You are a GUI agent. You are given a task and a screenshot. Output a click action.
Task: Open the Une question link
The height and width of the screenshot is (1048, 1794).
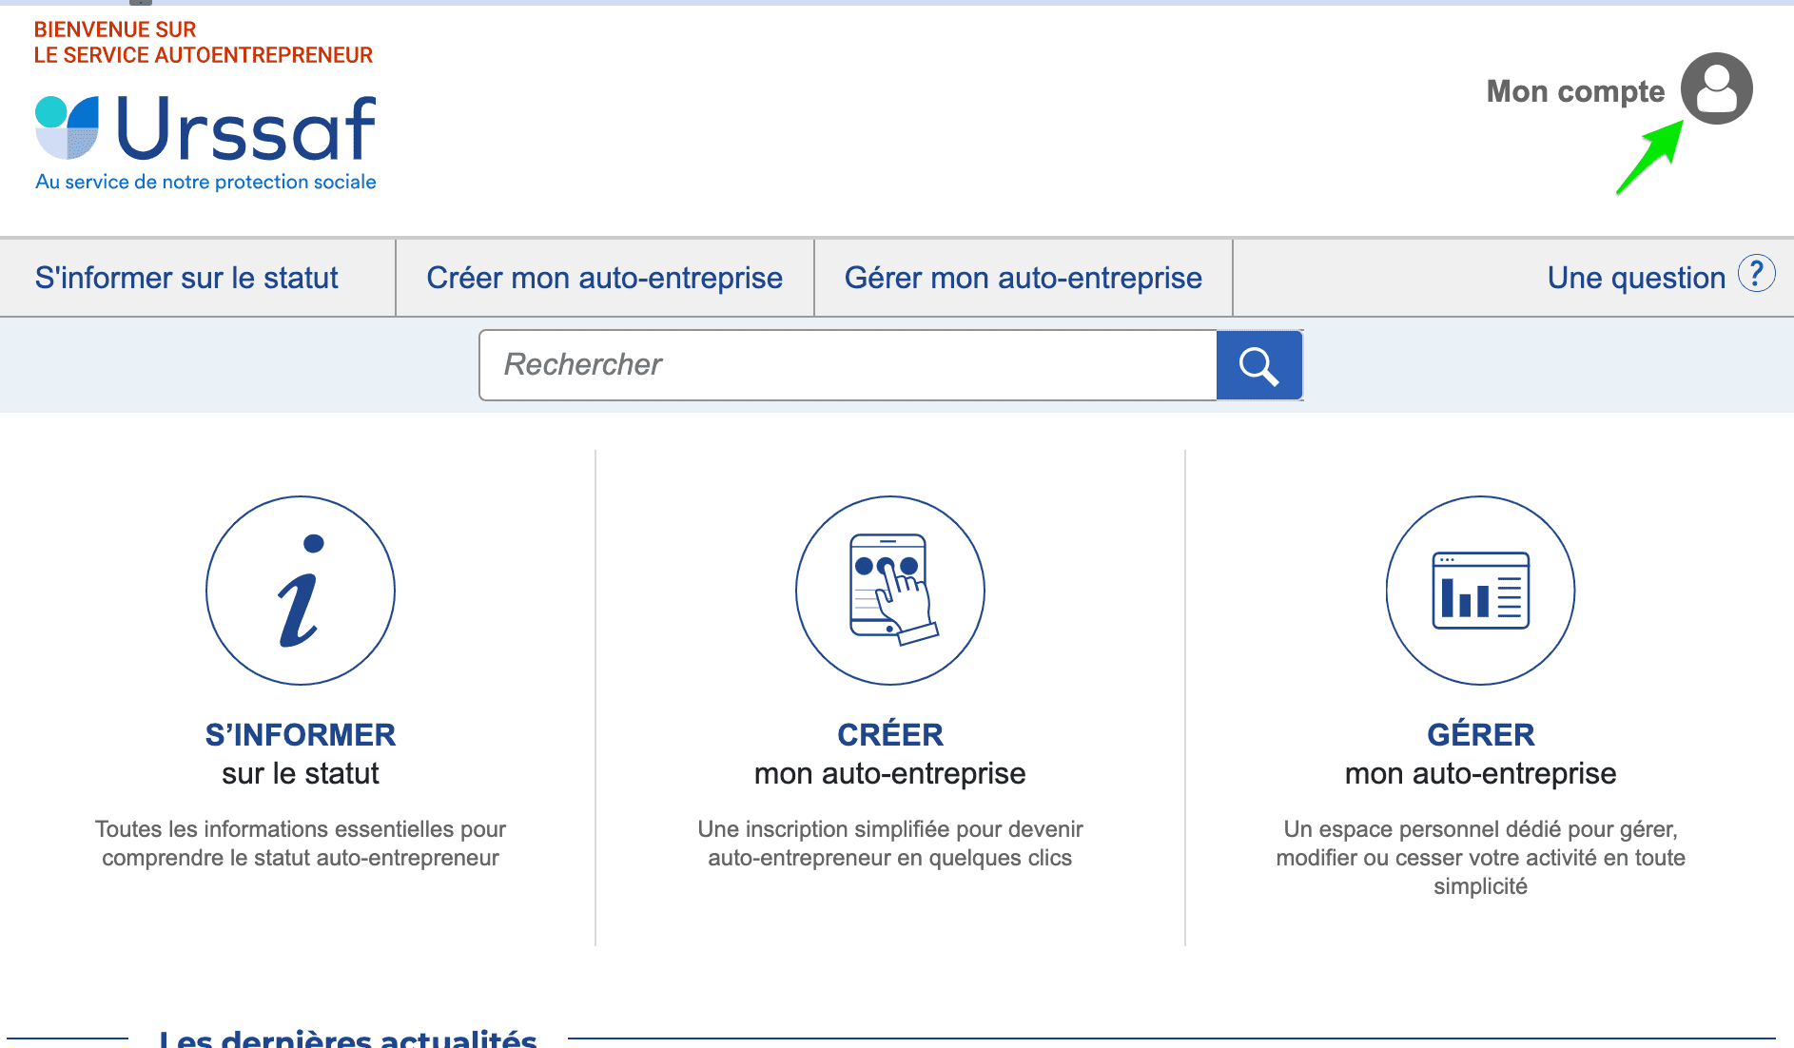click(x=1636, y=278)
